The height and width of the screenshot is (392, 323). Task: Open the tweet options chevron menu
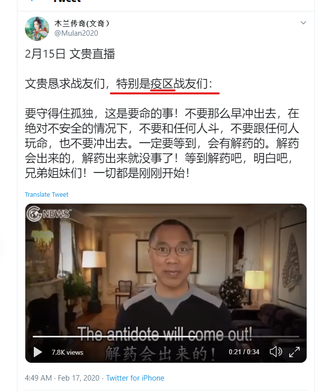[x=303, y=23]
